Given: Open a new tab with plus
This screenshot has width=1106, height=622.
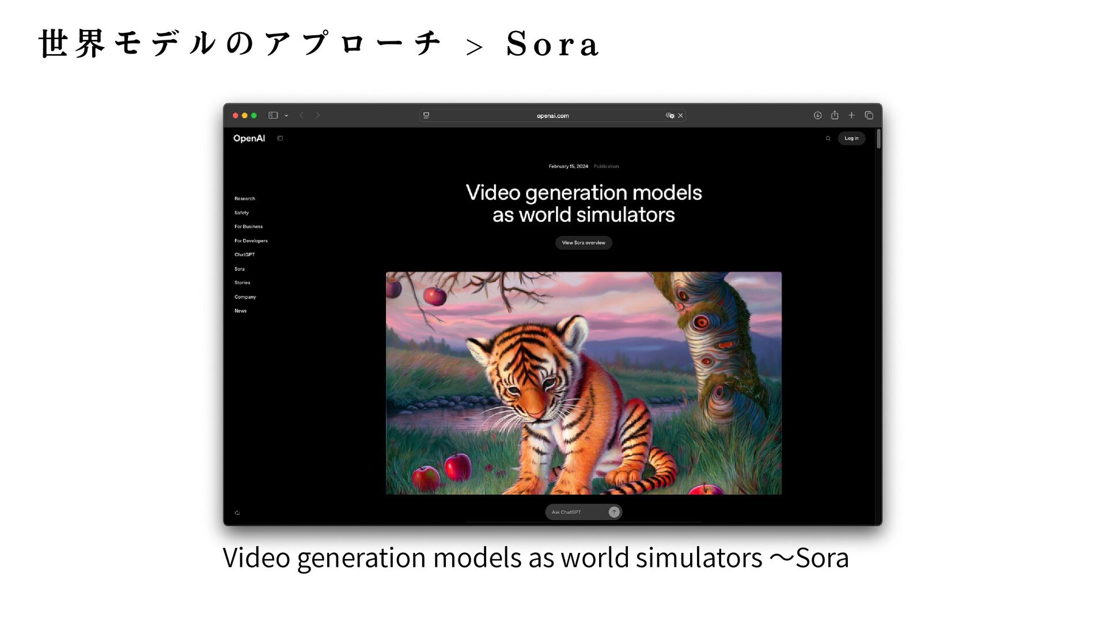Looking at the screenshot, I should pos(851,115).
